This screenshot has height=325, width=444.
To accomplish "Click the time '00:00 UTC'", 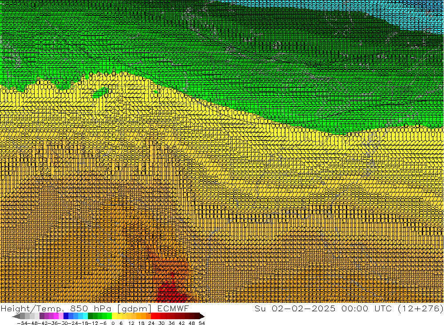I will 366,308.
